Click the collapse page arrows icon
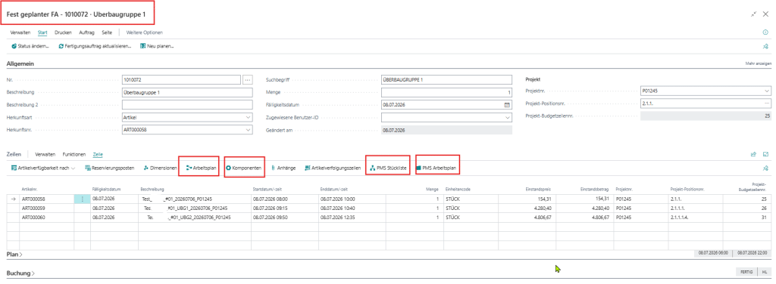 click(754, 14)
